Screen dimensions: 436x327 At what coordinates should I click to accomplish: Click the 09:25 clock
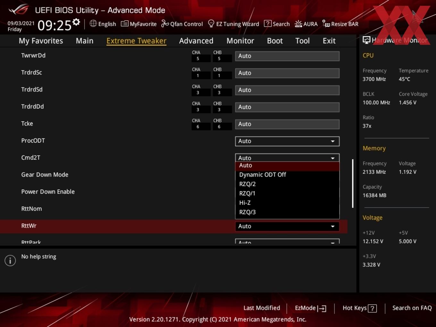[x=55, y=25]
